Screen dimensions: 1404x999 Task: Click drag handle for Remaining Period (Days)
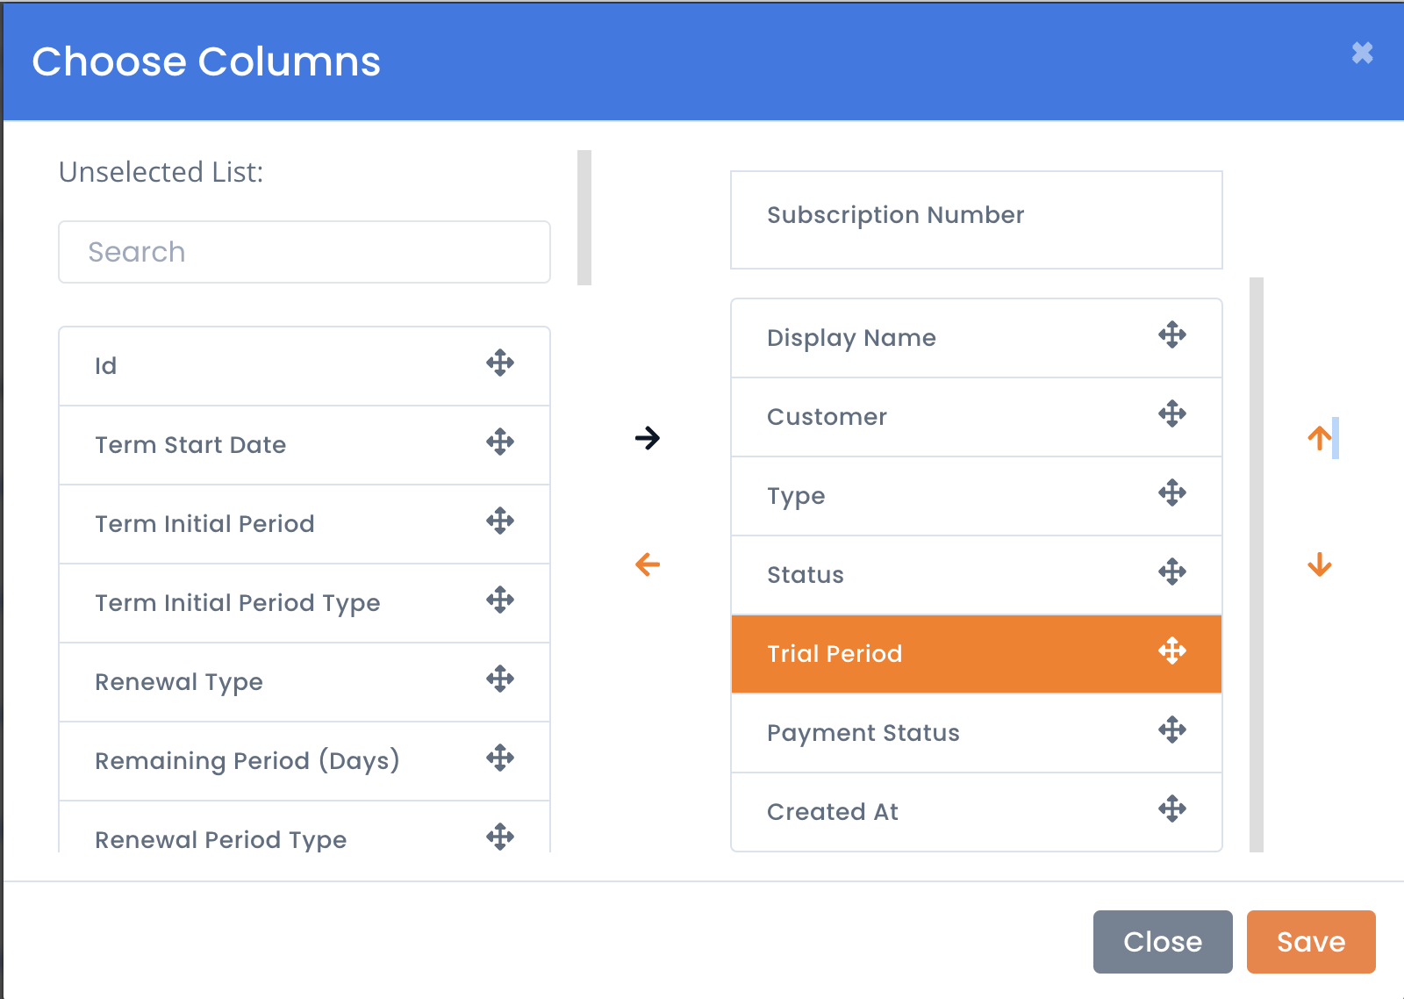point(500,758)
